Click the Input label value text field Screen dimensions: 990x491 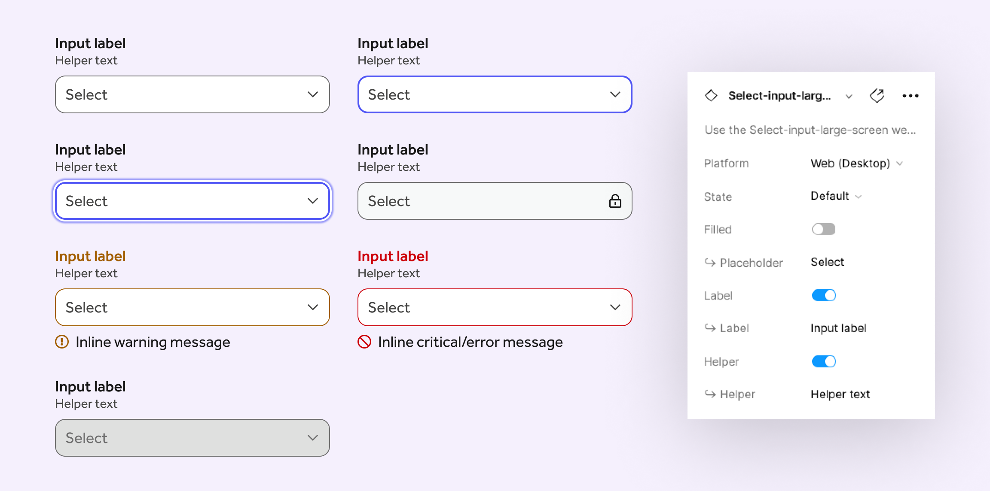838,328
